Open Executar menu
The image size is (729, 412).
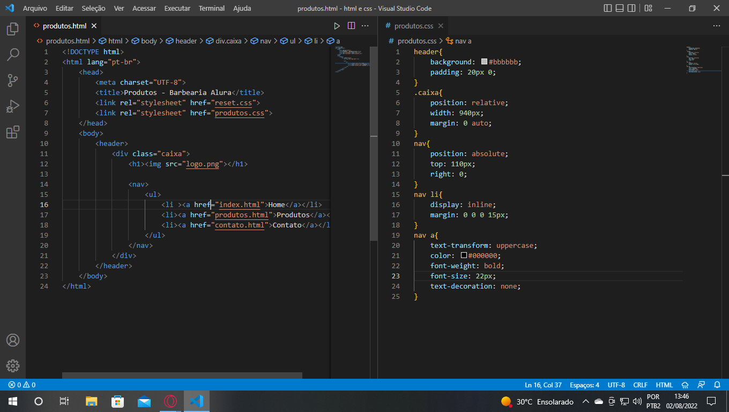point(177,9)
